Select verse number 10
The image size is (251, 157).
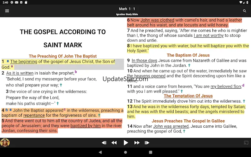point(130,71)
